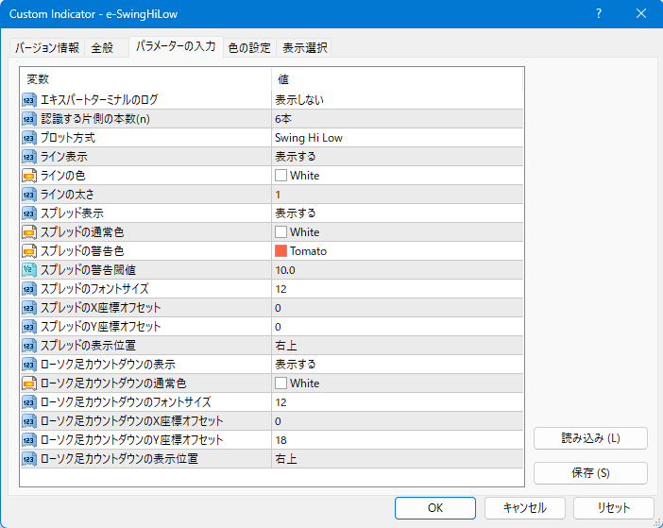Click the color-type icon beside スプレッドの警告色
Screen dimensions: 663x528
click(28, 251)
